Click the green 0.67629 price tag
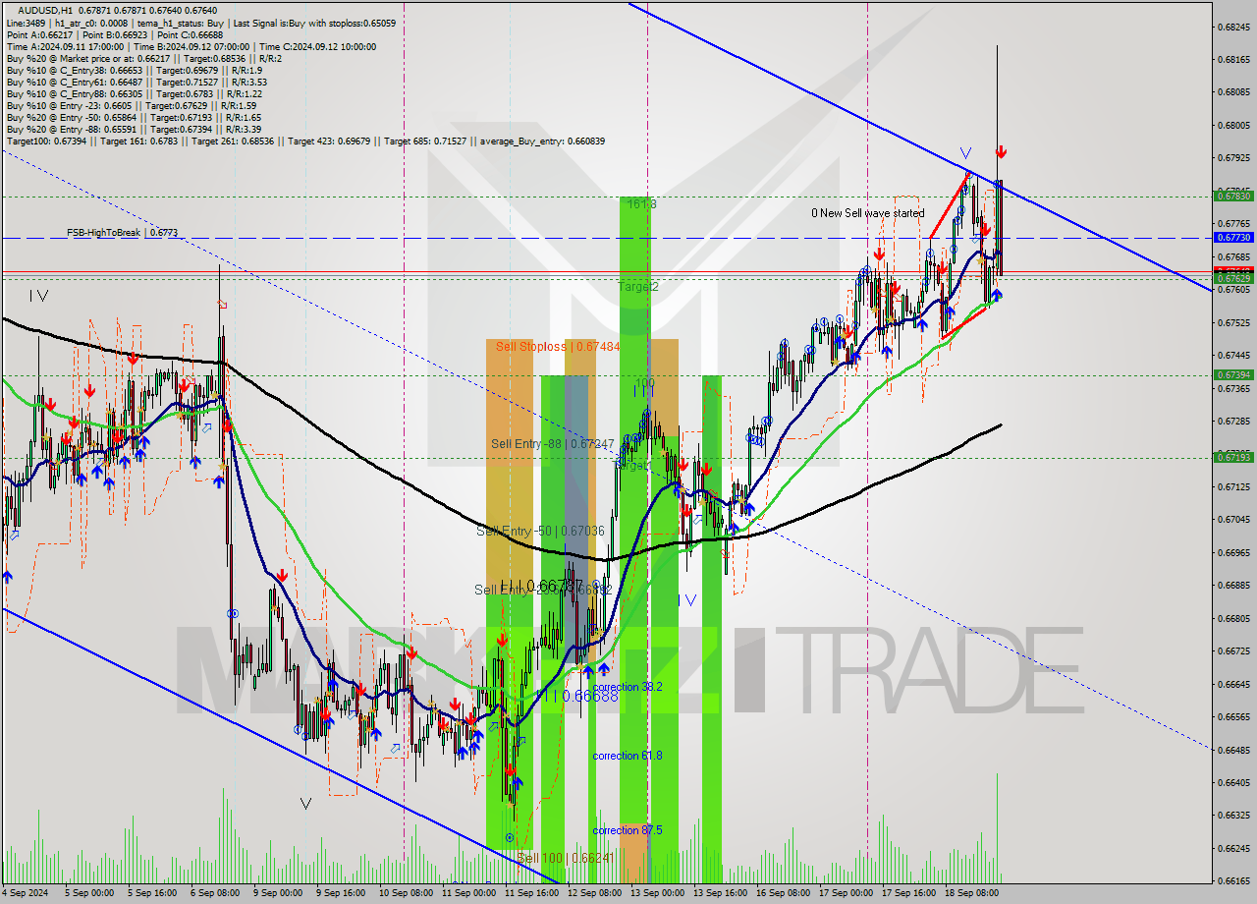This screenshot has width=1257, height=904. [x=1233, y=279]
